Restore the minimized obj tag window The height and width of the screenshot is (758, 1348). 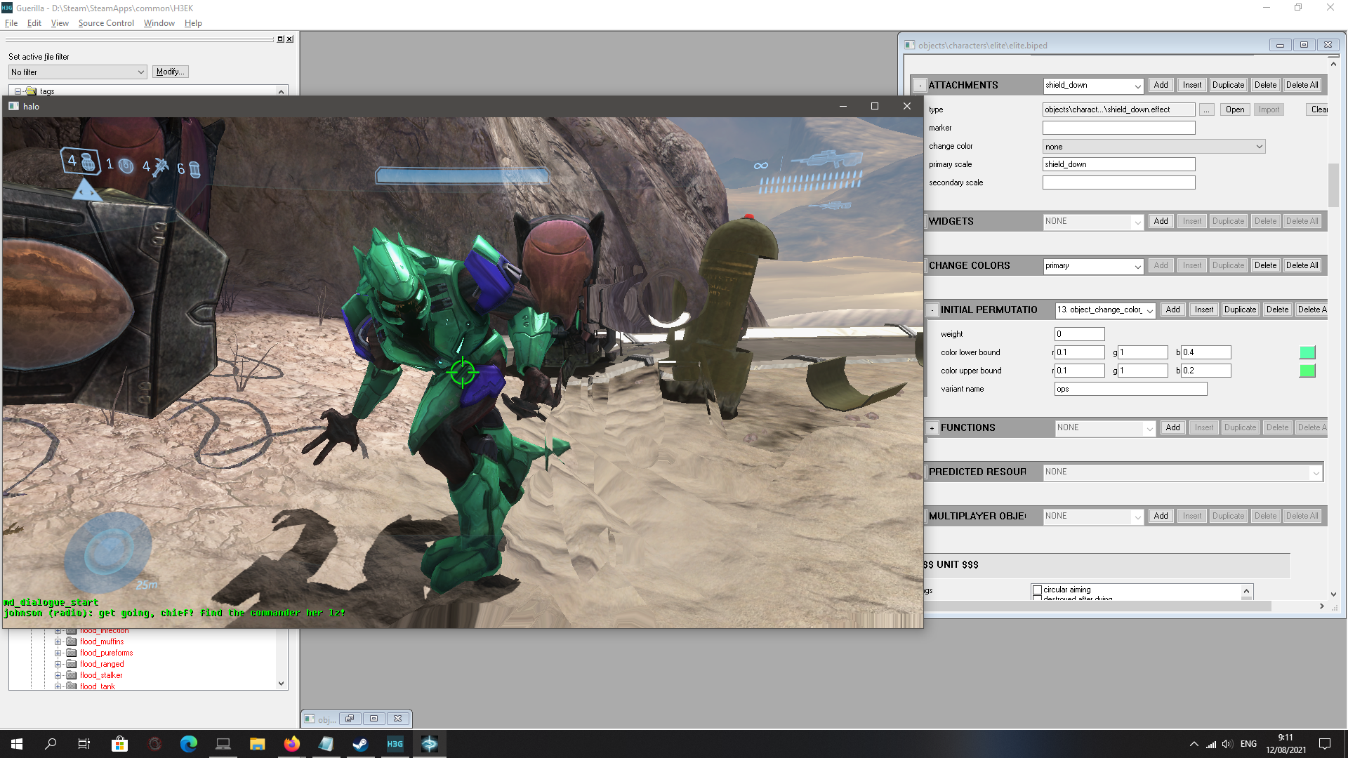pos(350,719)
